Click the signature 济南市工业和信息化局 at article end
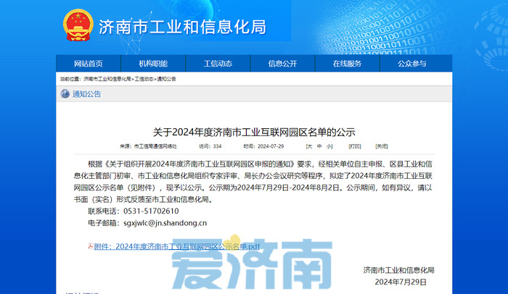The width and height of the screenshot is (508, 294). (399, 270)
